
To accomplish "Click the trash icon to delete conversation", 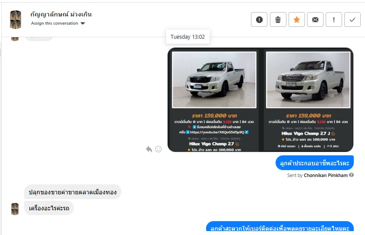I will [278, 19].
